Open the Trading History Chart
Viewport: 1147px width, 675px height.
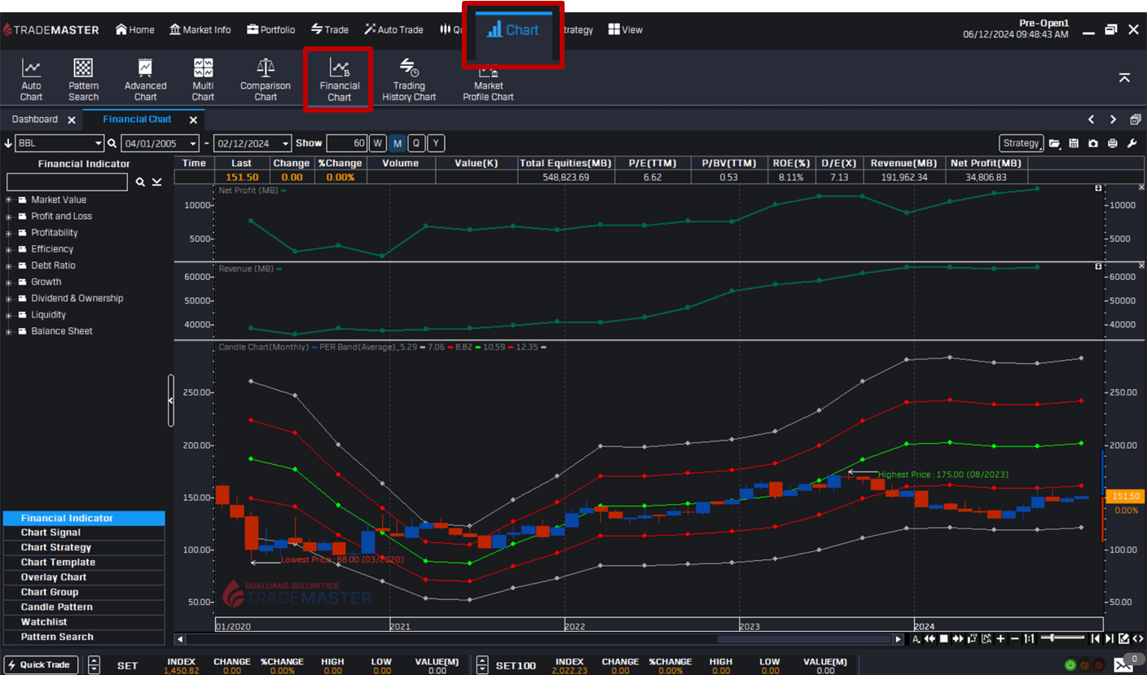tap(409, 79)
